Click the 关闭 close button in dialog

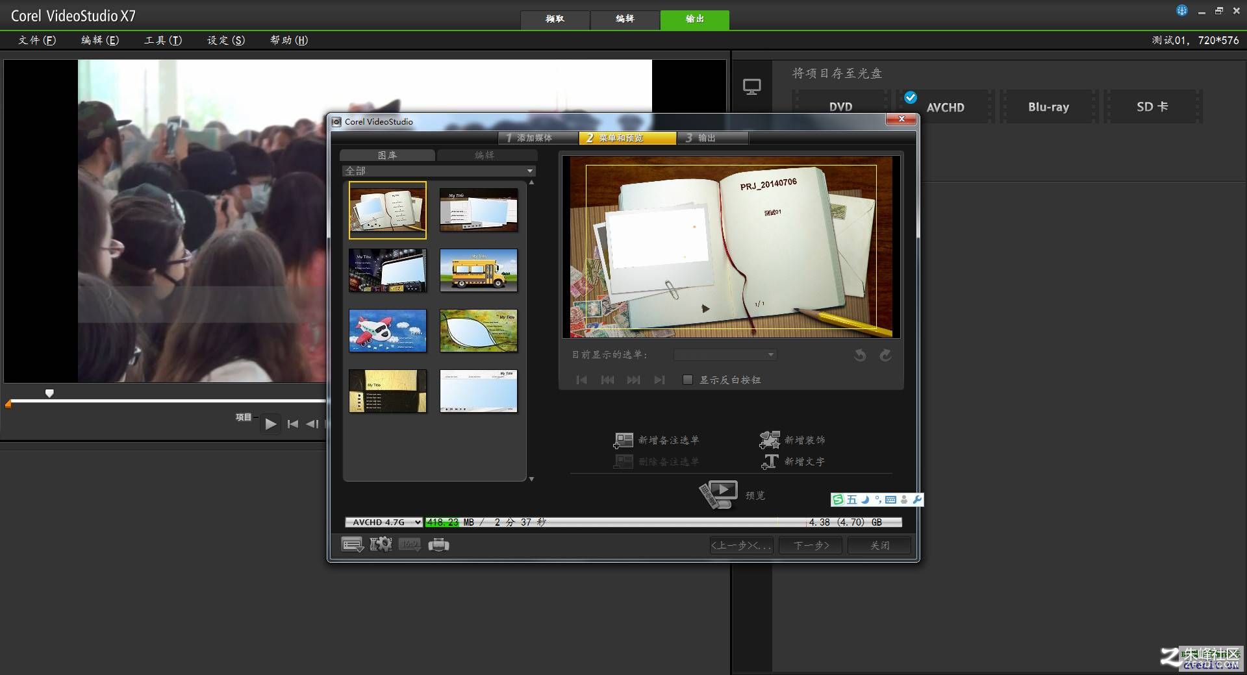point(879,546)
